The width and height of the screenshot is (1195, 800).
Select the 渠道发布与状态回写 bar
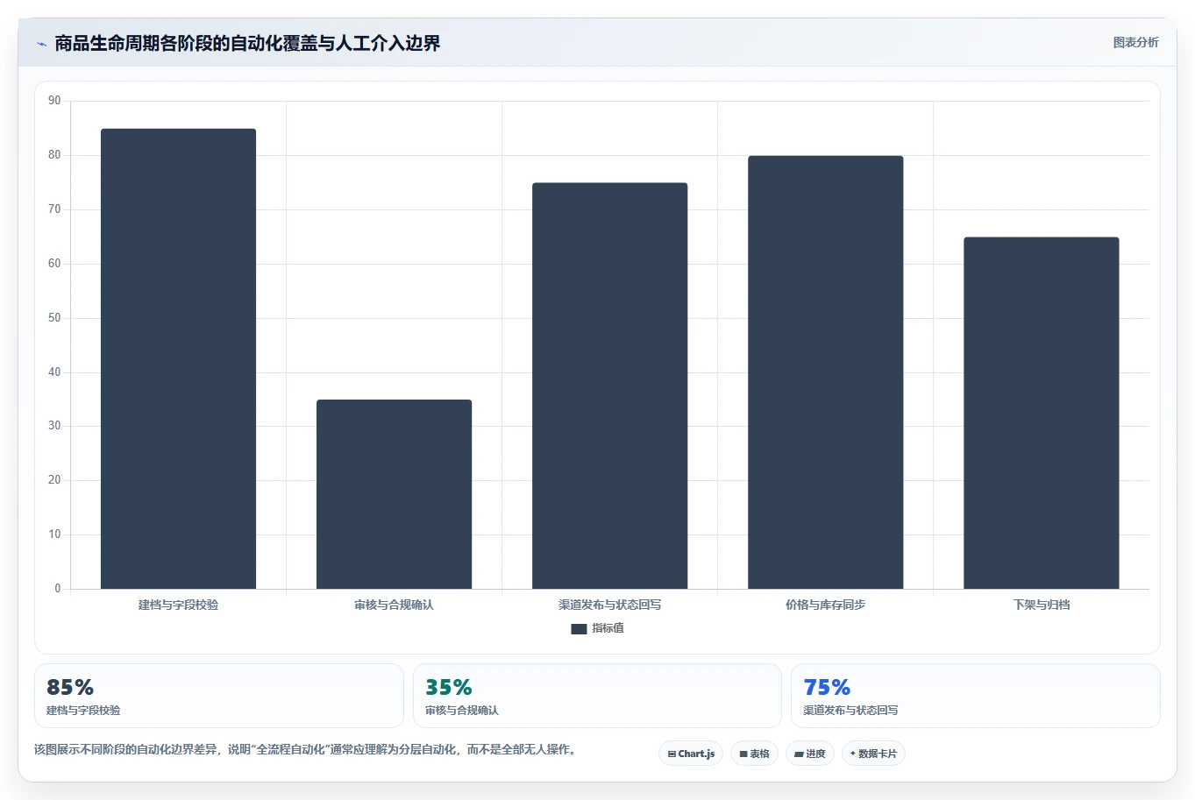pos(609,386)
